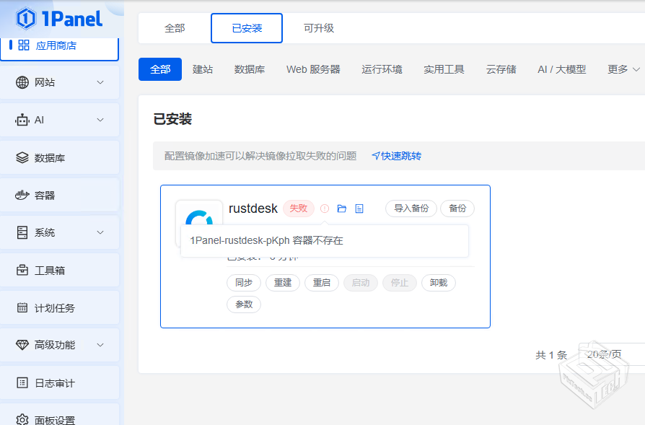Open the rustdesk install folder icon
This screenshot has width=645, height=425.
click(342, 209)
